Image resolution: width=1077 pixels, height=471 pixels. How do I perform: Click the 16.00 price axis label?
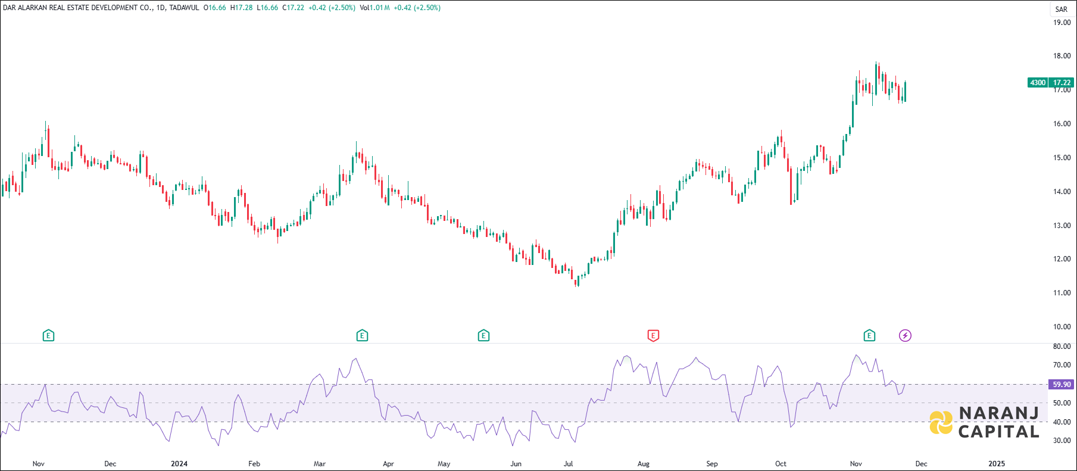click(1062, 124)
